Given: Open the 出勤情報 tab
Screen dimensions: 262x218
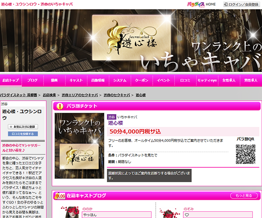Looking at the screenshot, I should tap(98, 80).
